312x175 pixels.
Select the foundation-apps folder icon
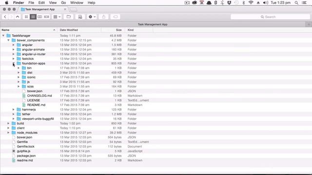19,63
